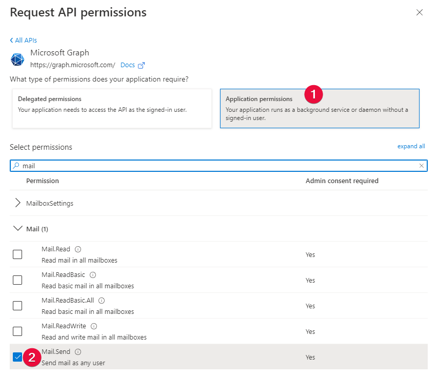This screenshot has width=438, height=377.
Task: Click the MailboxSettings row label
Action: point(50,203)
